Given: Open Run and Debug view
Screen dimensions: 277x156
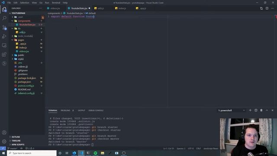Looking at the screenshot, I should click(4, 36).
